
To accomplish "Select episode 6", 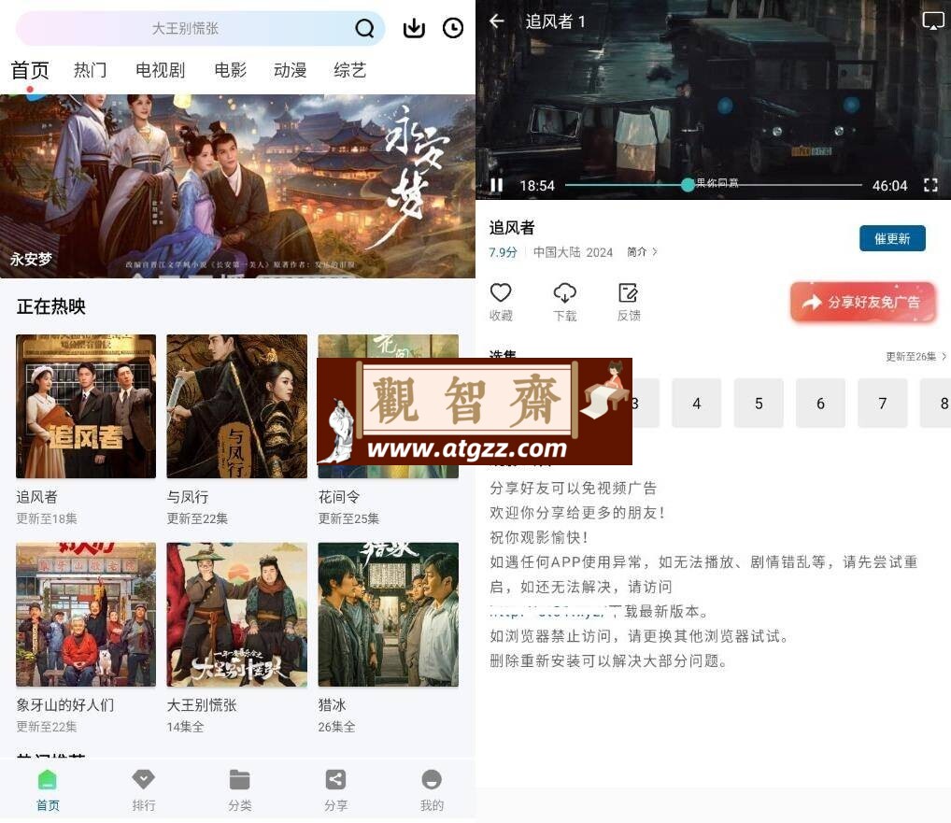I will (x=820, y=404).
